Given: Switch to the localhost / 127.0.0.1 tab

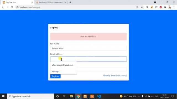Looking at the screenshot, I should pos(51,2).
